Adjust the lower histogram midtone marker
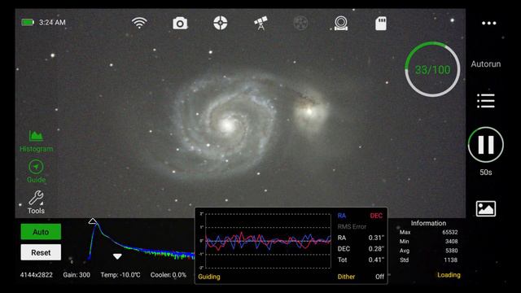This screenshot has width=521, height=293. [x=117, y=256]
